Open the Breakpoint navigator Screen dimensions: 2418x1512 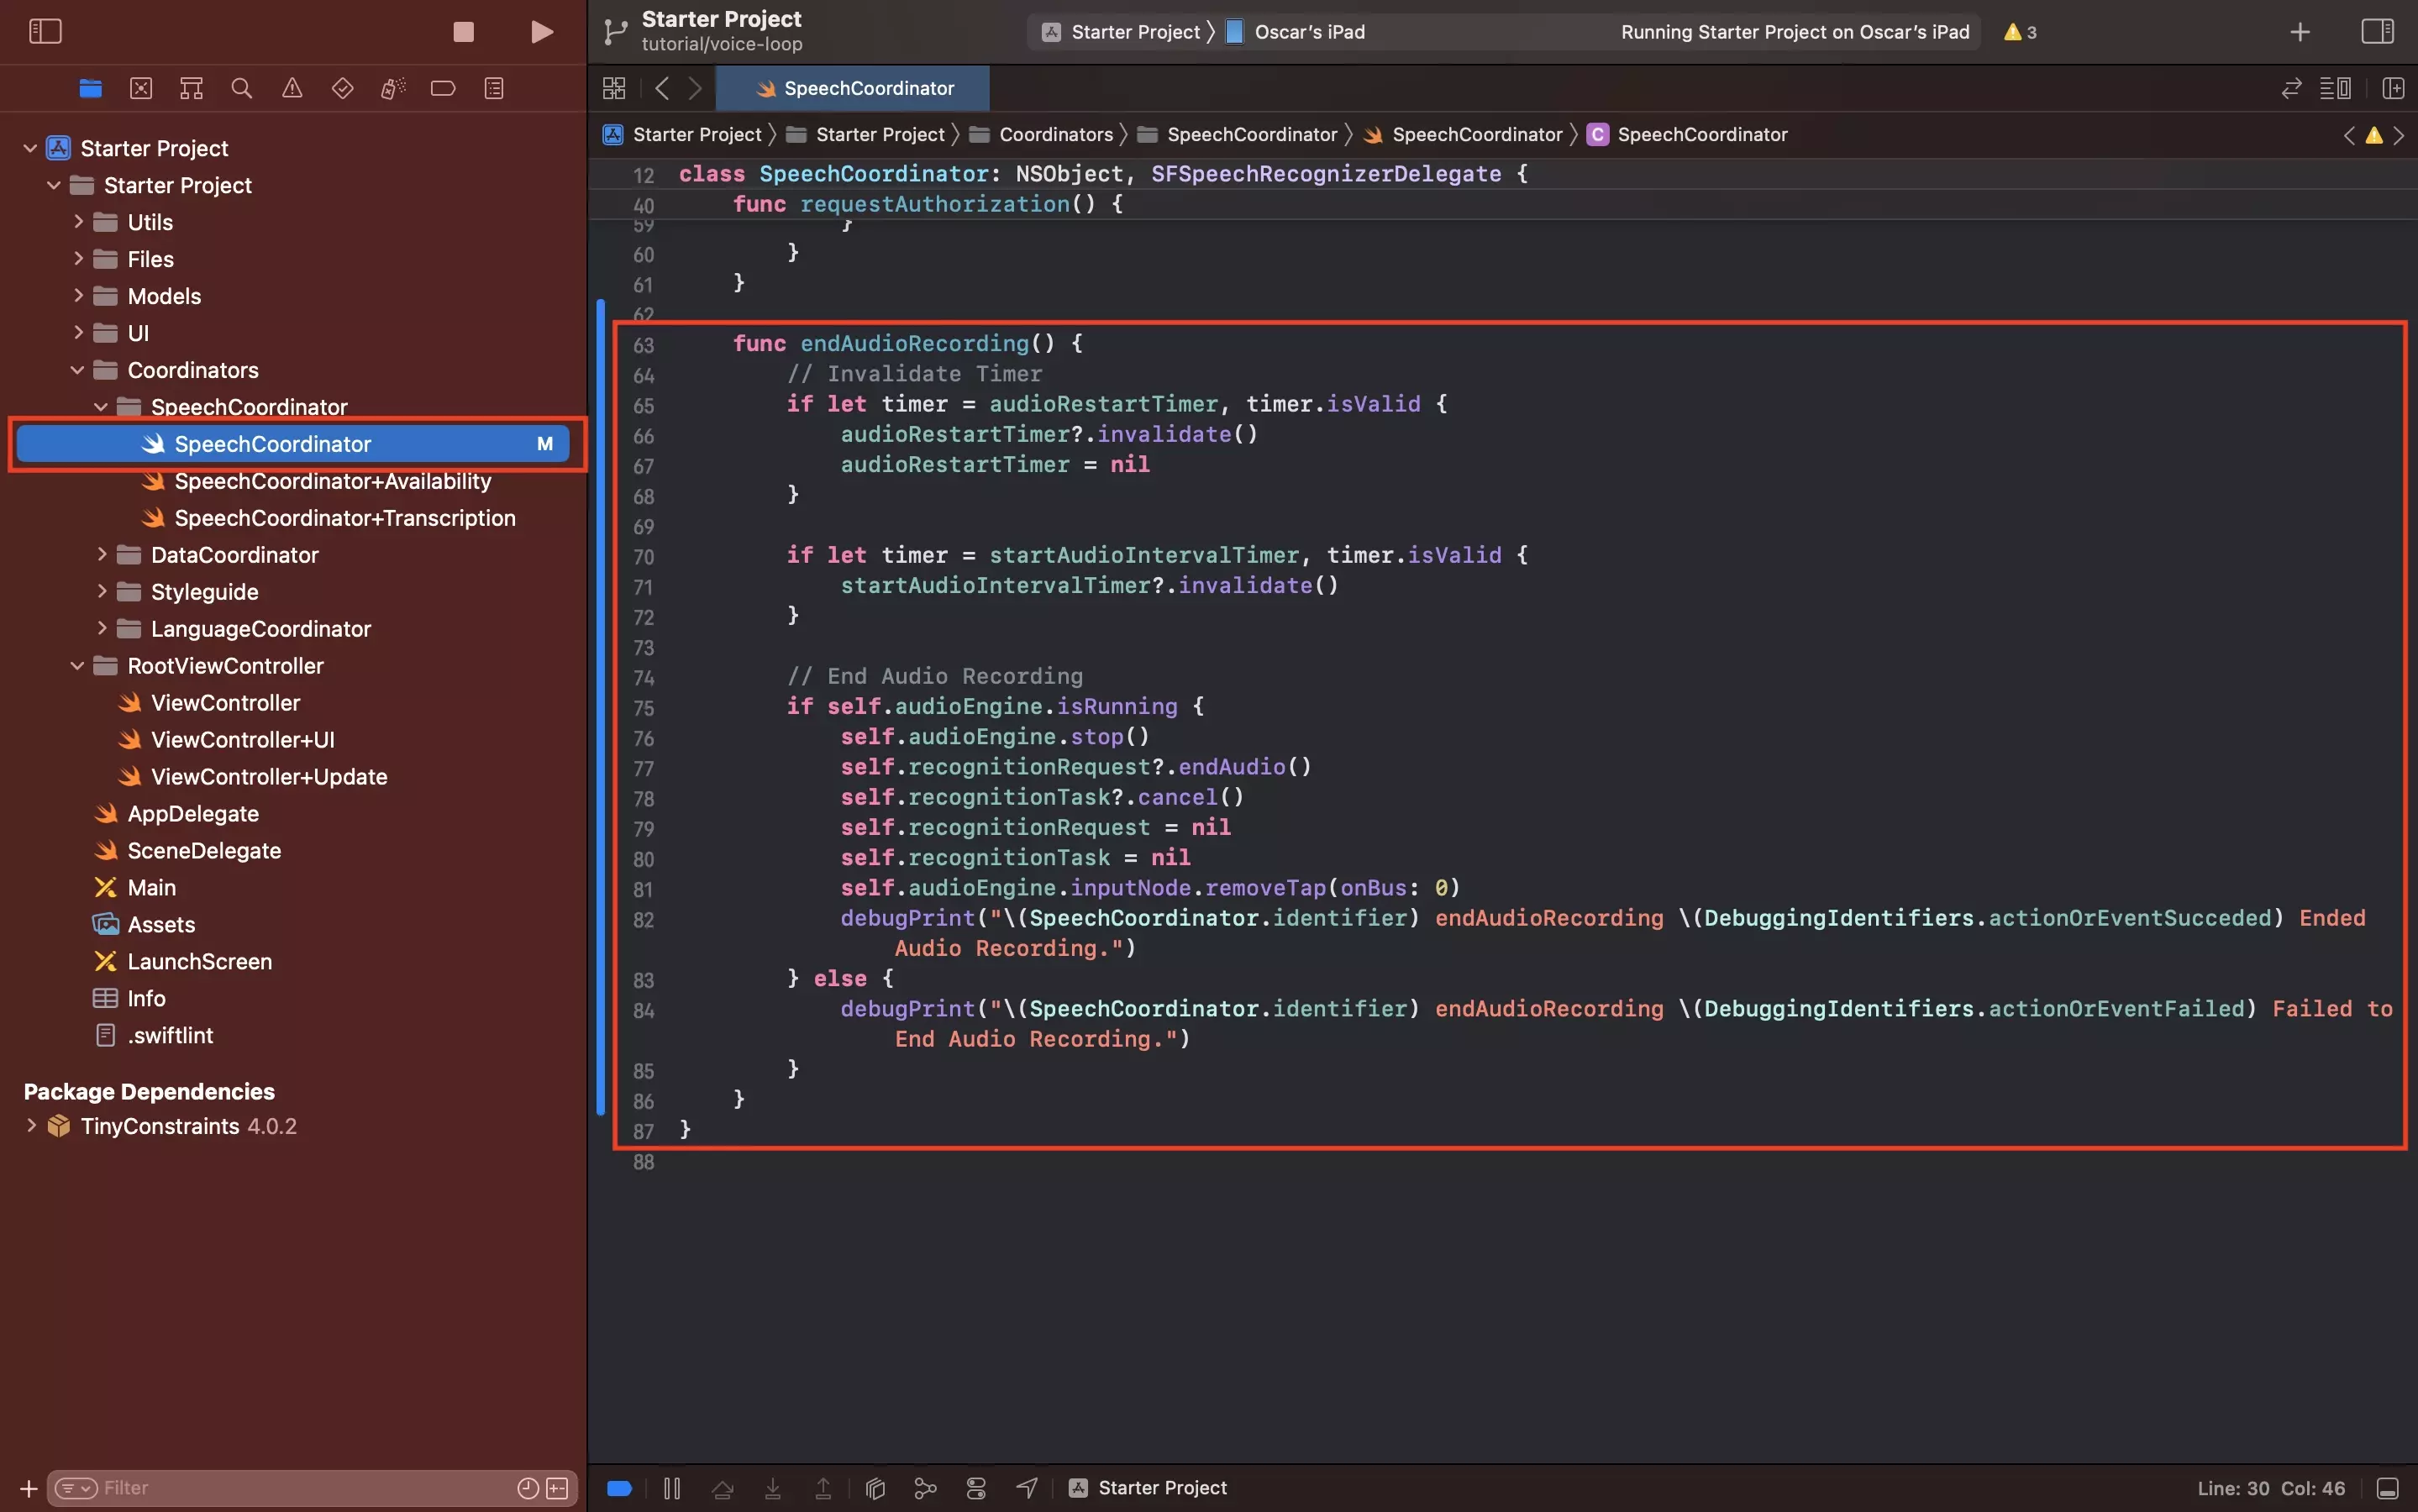point(443,88)
